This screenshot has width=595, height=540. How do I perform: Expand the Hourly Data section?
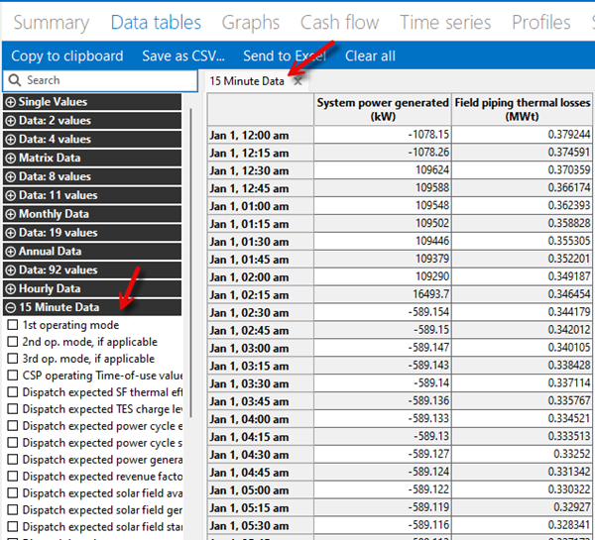[x=11, y=288]
